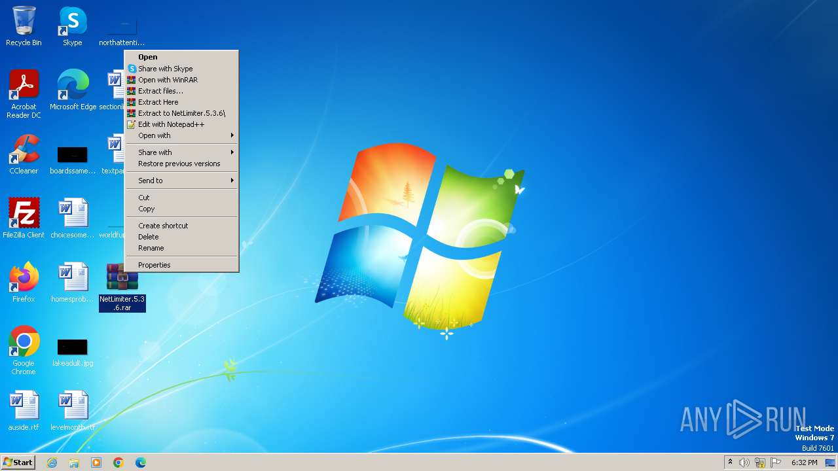Open Acrobat Reader DC shortcut
Image resolution: width=838 pixels, height=471 pixels.
(24, 94)
